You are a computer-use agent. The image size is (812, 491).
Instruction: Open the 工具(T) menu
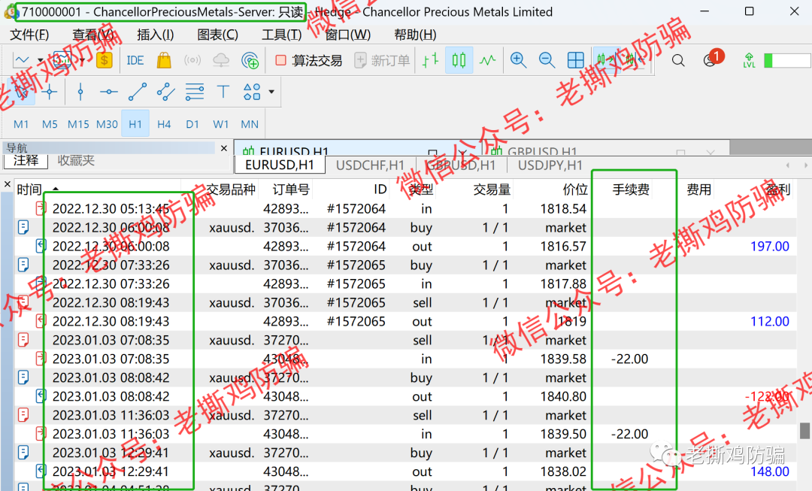(281, 35)
